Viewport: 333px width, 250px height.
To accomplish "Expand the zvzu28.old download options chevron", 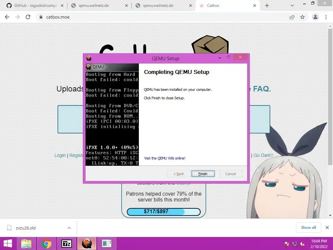I will tap(69, 228).
